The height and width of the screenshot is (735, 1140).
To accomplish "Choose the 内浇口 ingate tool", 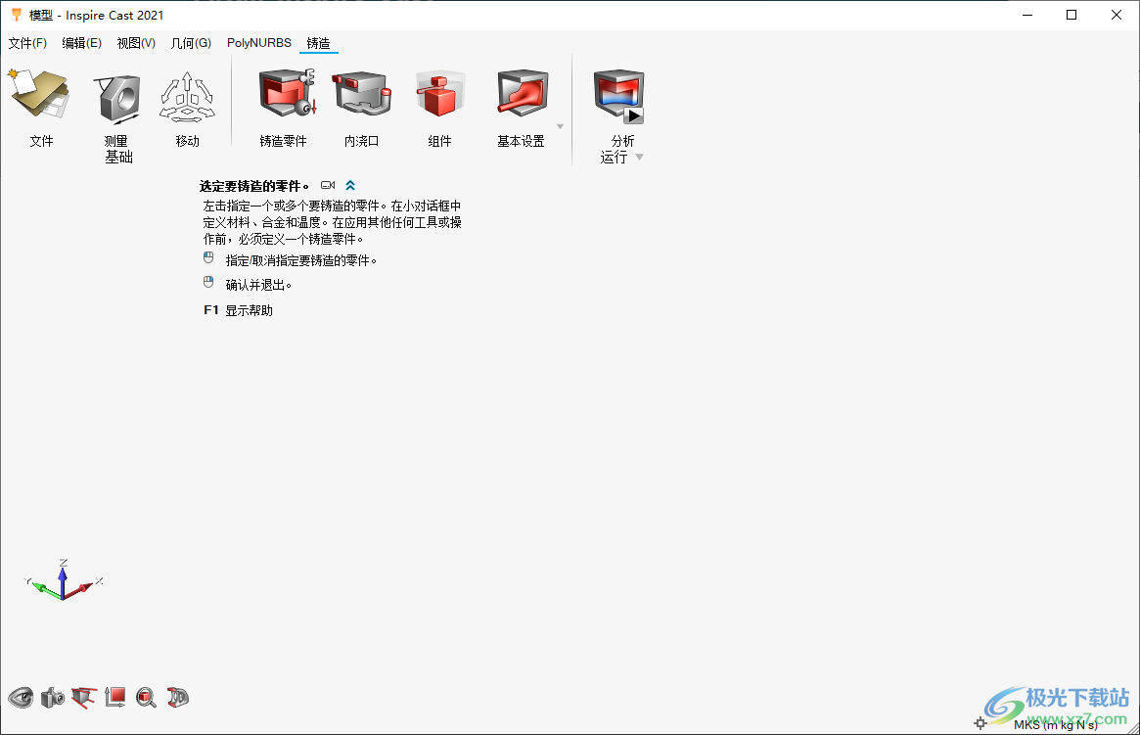I will (361, 93).
